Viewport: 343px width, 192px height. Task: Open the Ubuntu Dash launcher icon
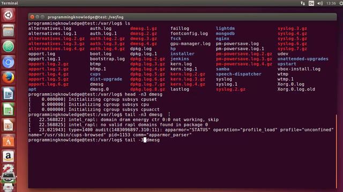click(9, 15)
